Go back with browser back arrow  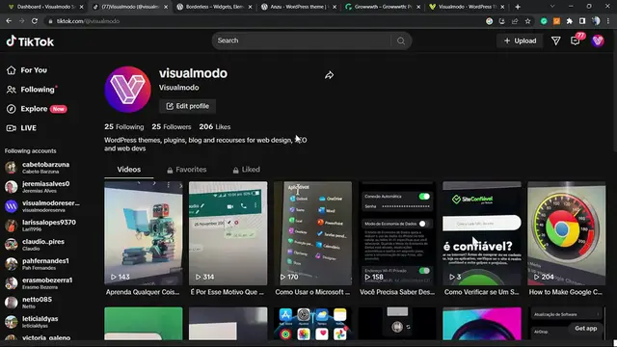(x=9, y=21)
